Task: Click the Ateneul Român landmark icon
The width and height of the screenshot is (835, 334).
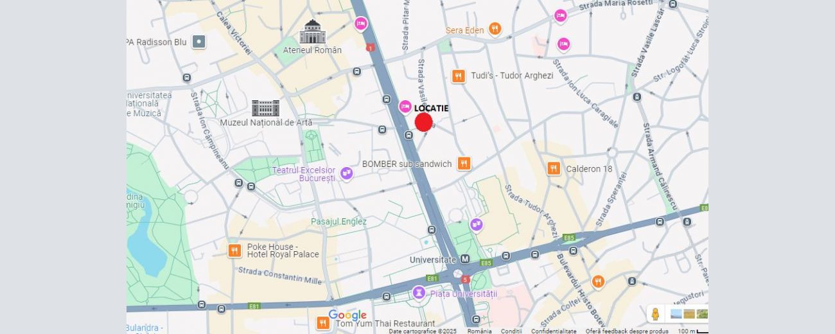Action: [312, 32]
